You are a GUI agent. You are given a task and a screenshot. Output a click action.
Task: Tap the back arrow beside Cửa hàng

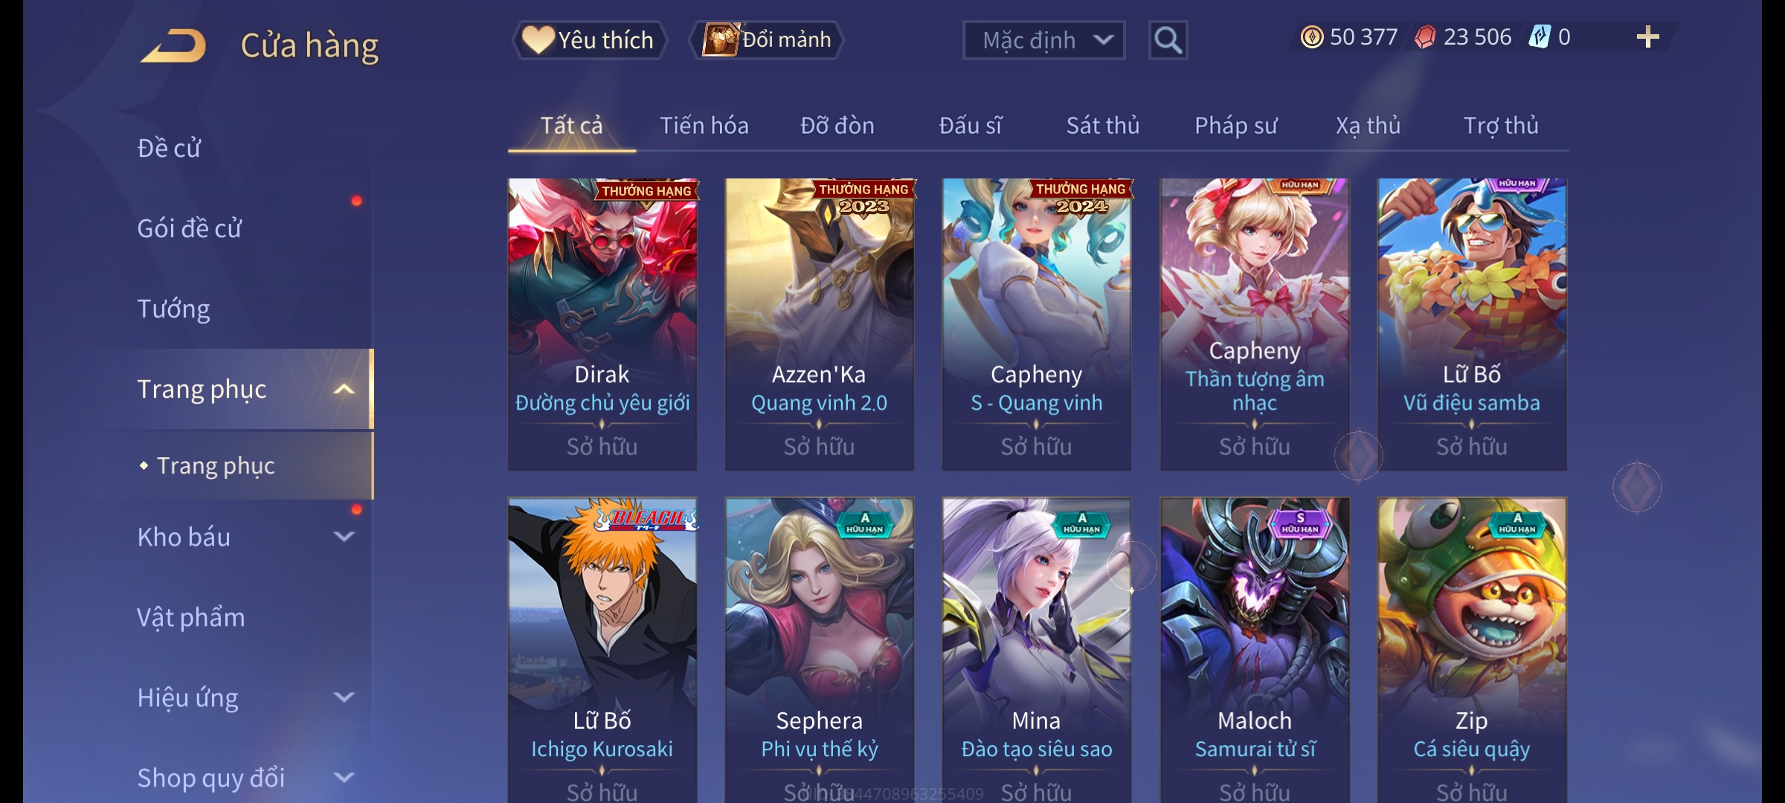173,45
